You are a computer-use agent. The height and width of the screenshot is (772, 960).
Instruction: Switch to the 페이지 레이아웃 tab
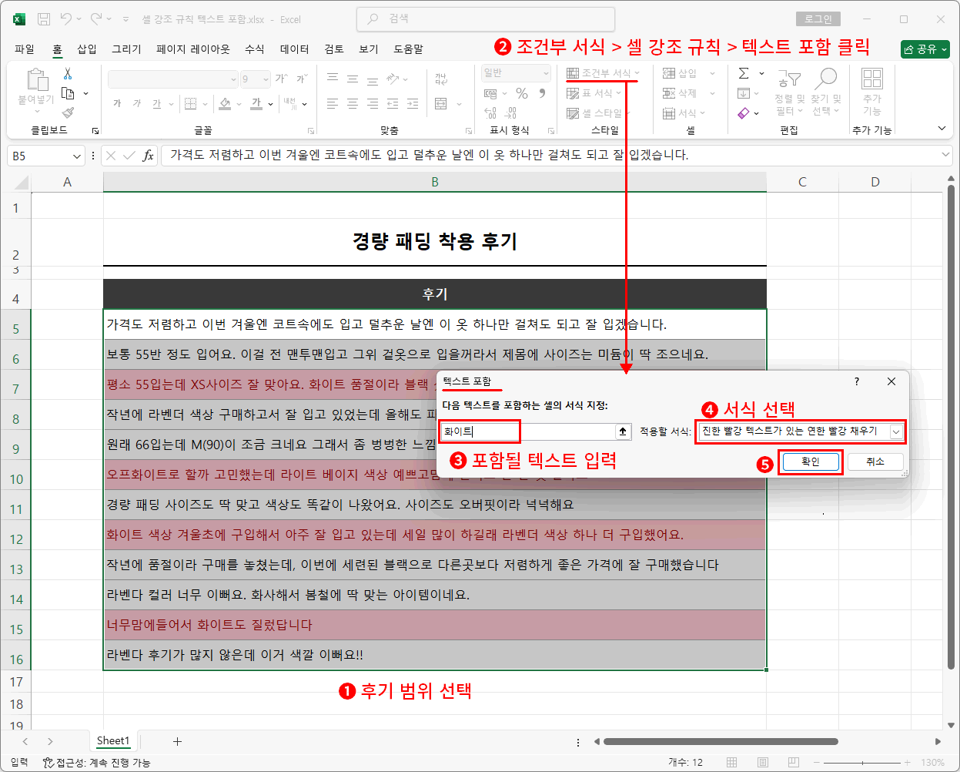point(192,49)
